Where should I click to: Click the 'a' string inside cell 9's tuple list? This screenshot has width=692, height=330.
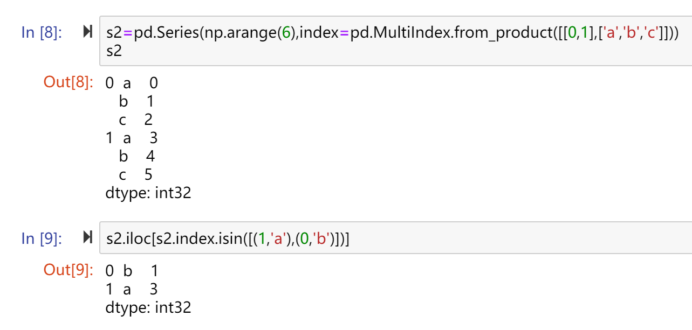click(279, 238)
